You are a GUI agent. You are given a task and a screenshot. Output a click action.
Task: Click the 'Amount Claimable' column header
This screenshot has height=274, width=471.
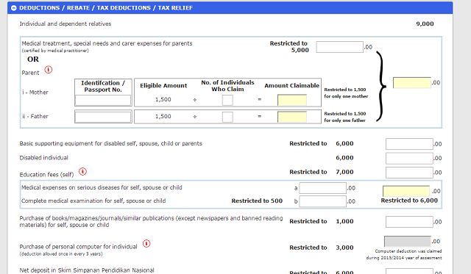(x=291, y=86)
